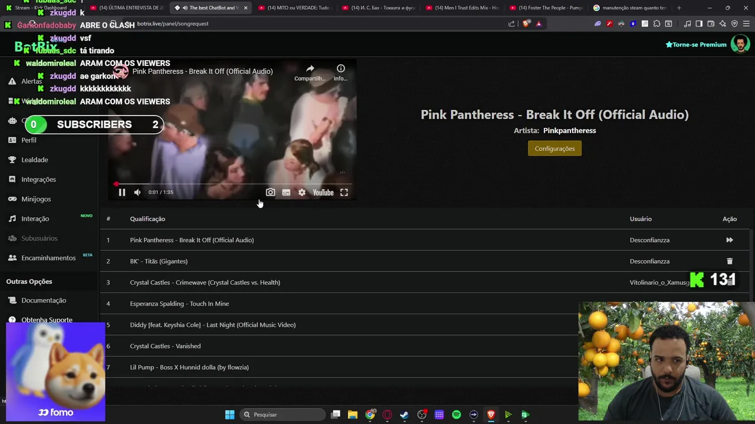This screenshot has height=424, width=755.
Task: Click the Usuário column header
Action: [x=641, y=219]
